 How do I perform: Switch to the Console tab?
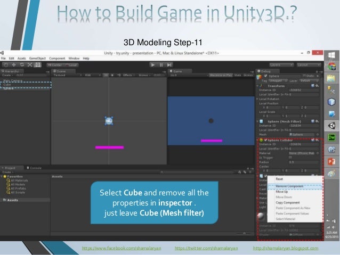[34, 168]
